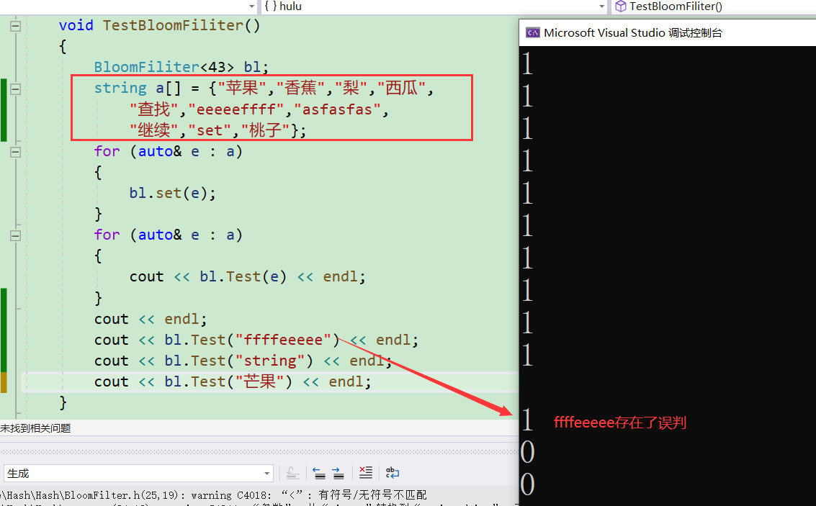Click the line testing "ffffeeeee"
Viewport: 816px width, 506px height.
coord(256,340)
